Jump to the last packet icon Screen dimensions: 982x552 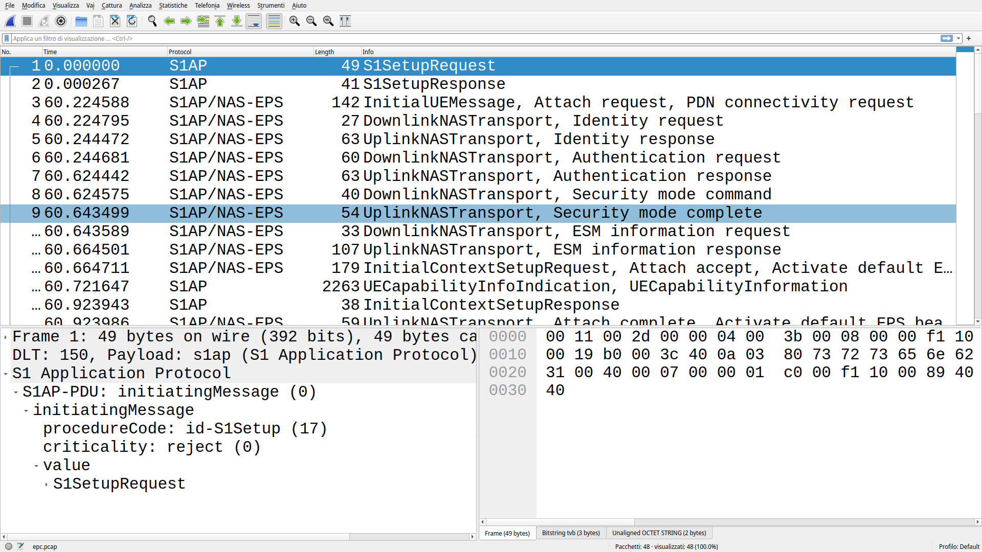point(237,21)
